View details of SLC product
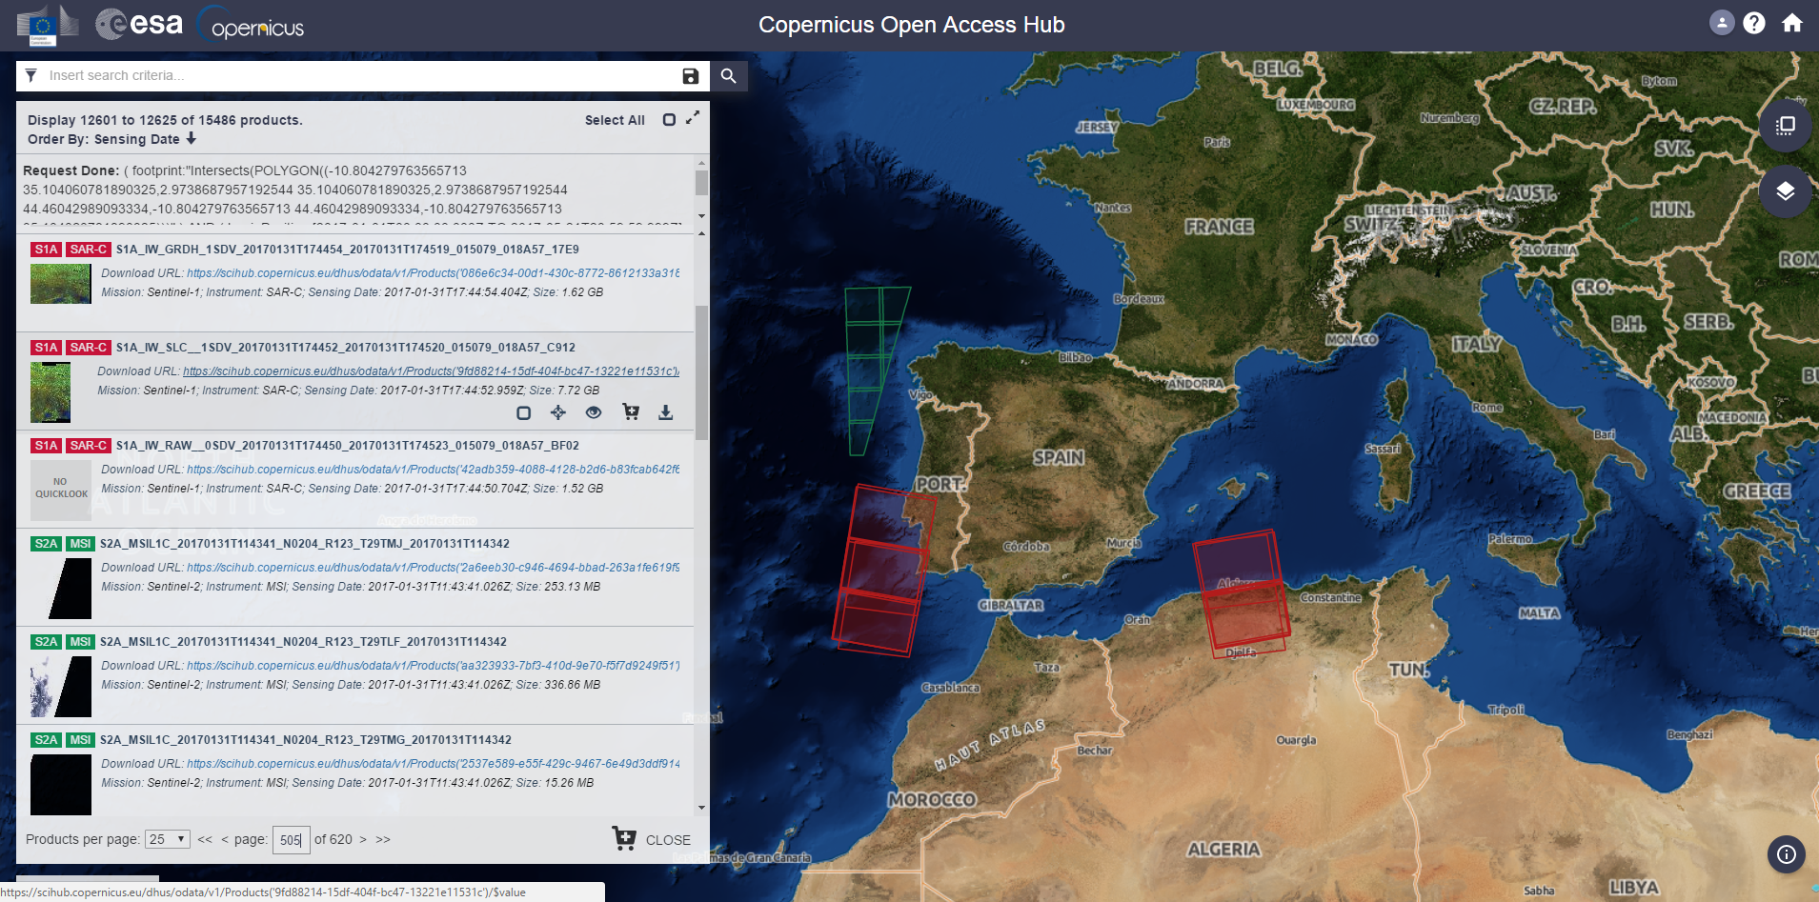1819x902 pixels. click(x=594, y=412)
